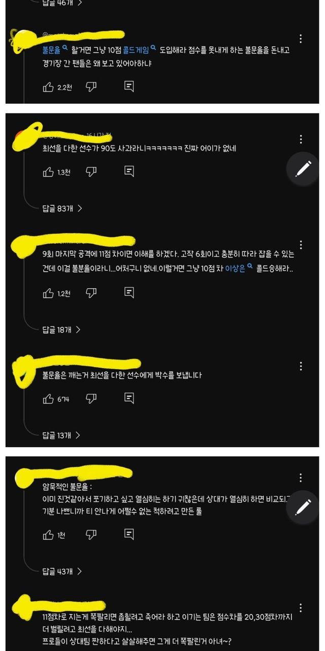Tap the lower pencil edit floating button

pos(303,507)
